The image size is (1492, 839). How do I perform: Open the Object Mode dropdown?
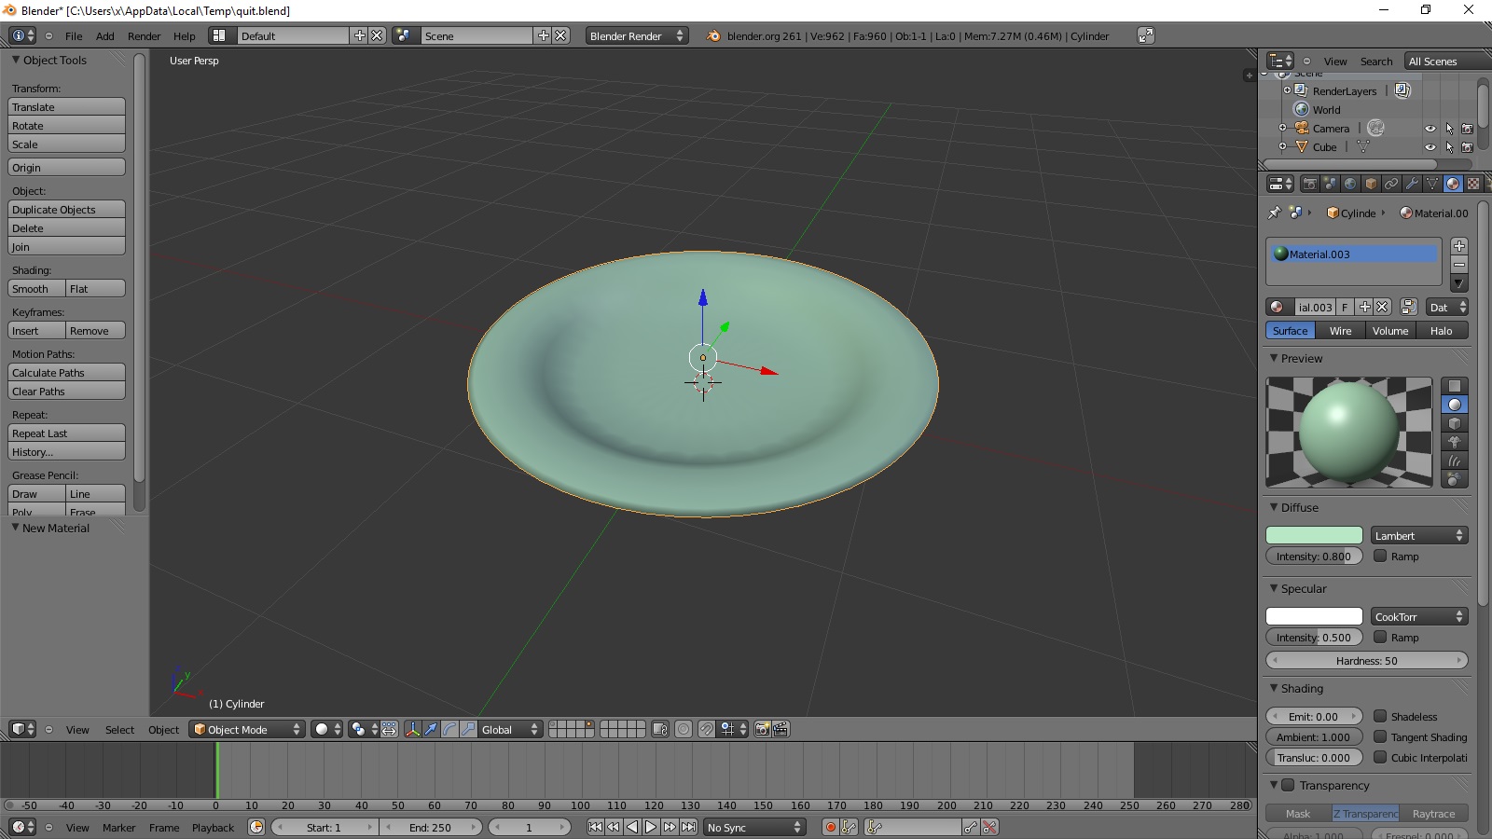tap(246, 729)
